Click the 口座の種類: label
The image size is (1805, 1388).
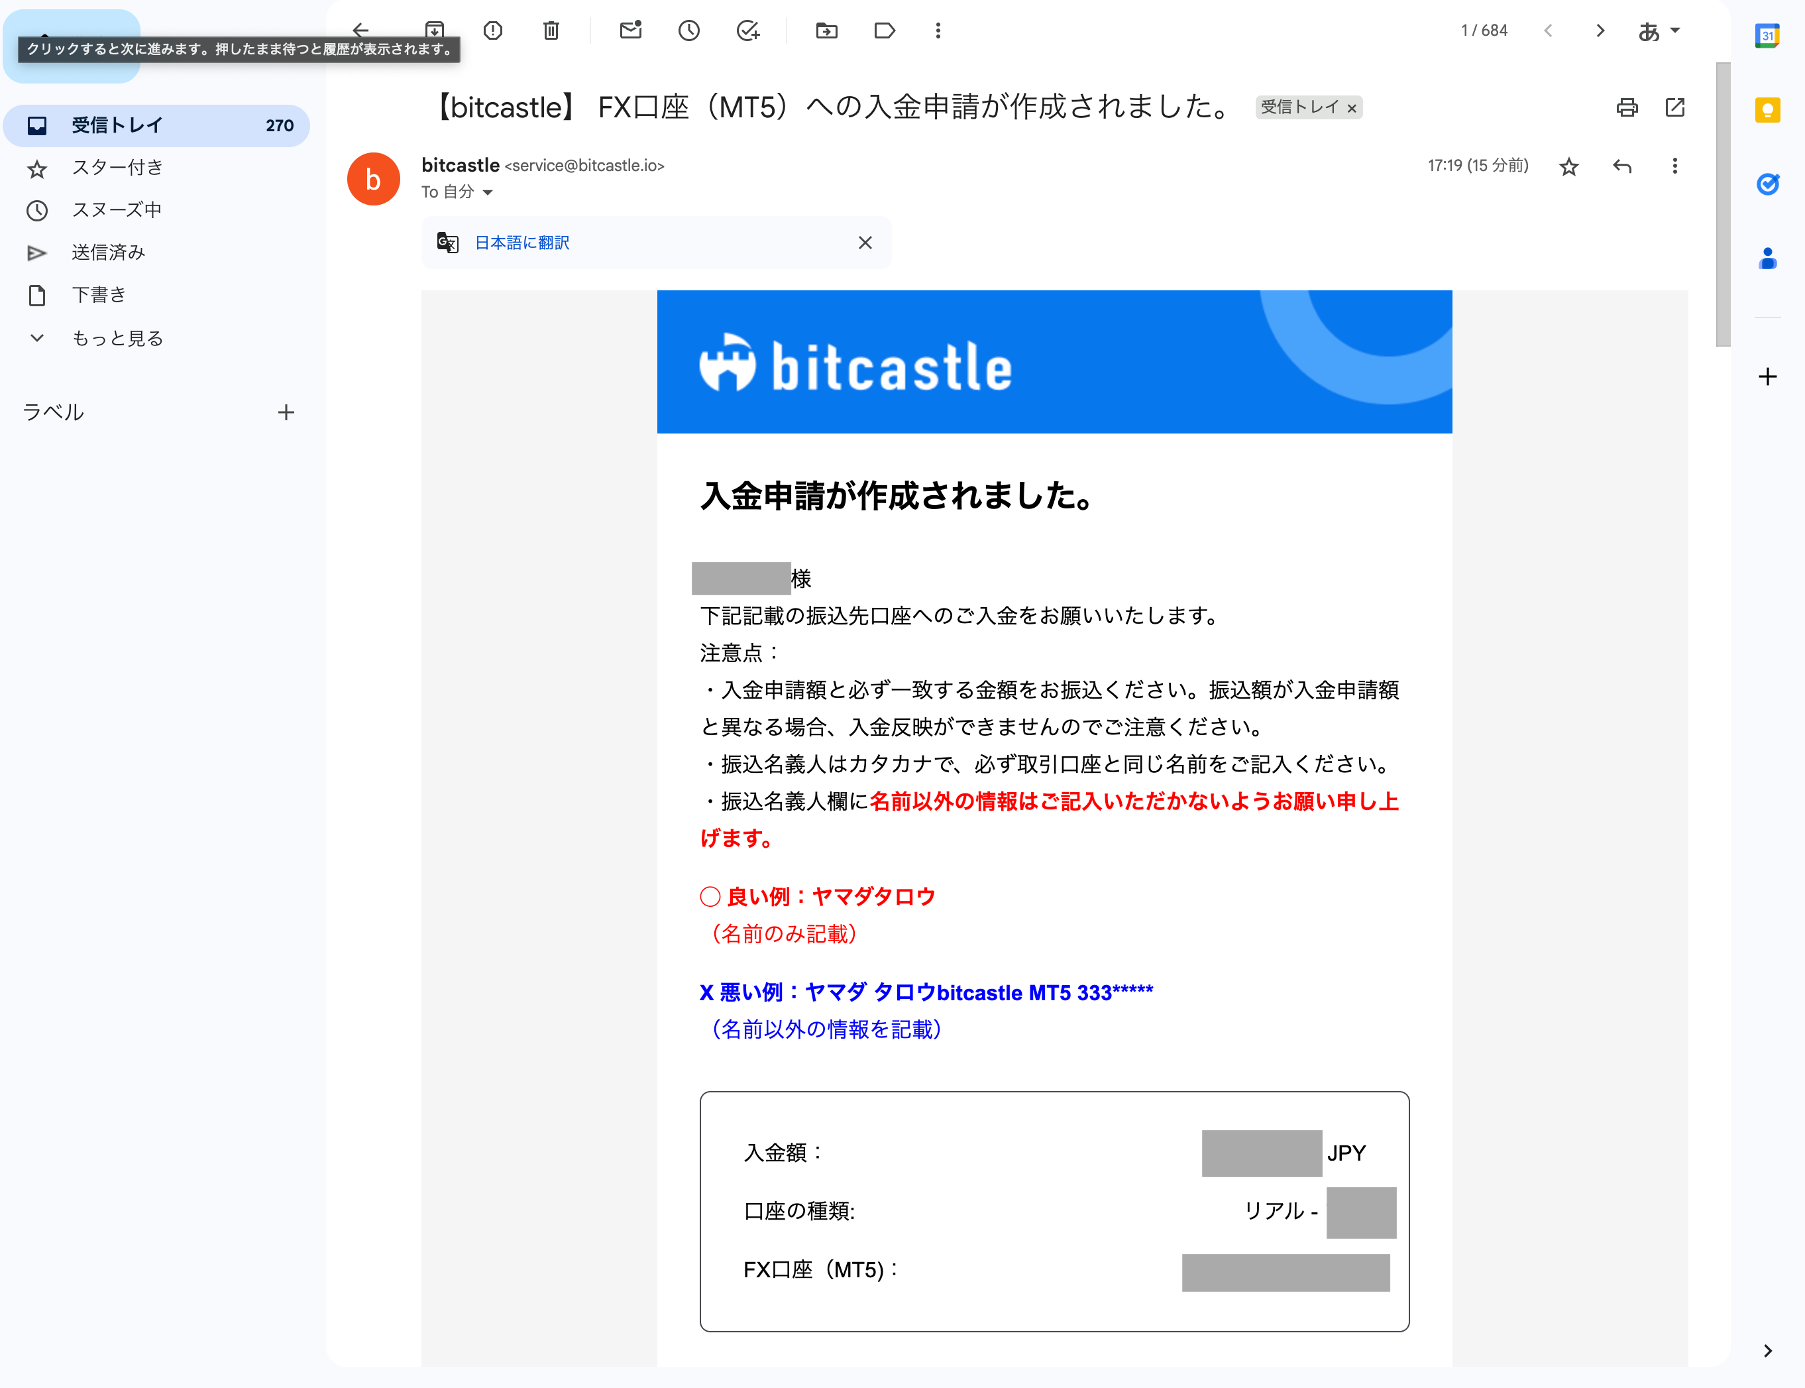(x=799, y=1211)
